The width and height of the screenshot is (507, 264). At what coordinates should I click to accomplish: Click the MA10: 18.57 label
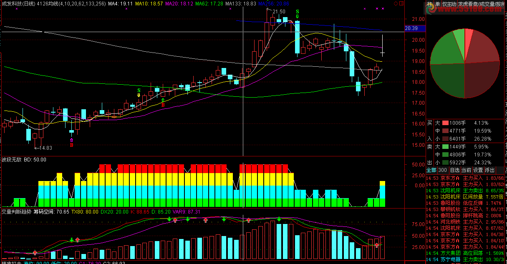coord(149,3)
